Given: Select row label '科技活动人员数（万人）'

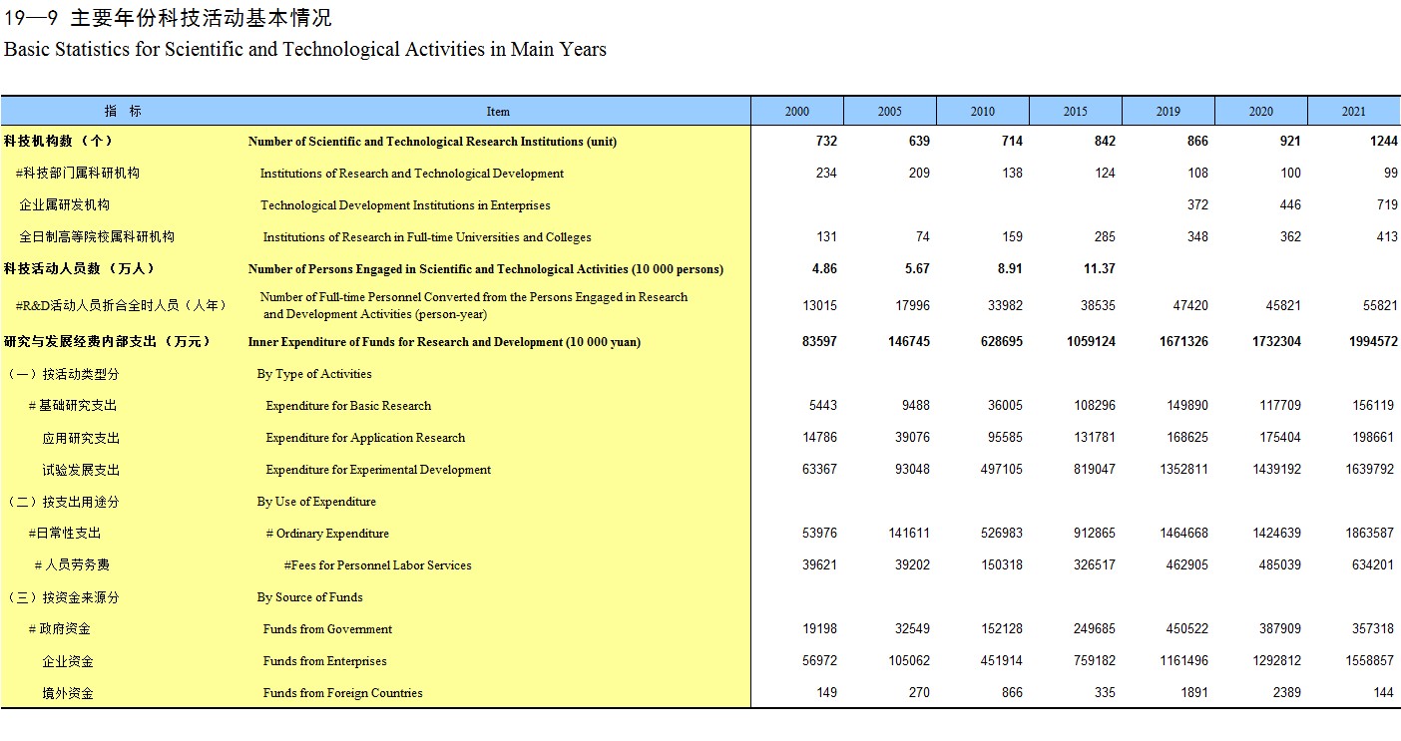Looking at the screenshot, I should click(80, 269).
